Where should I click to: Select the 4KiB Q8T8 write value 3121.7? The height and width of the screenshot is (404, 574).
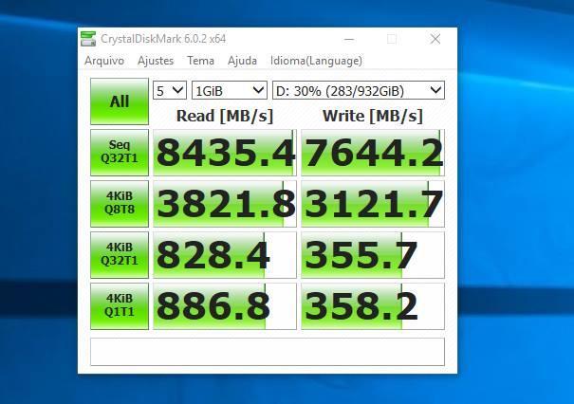373,204
